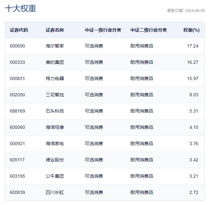Click weight value 17.24

tap(193, 46)
